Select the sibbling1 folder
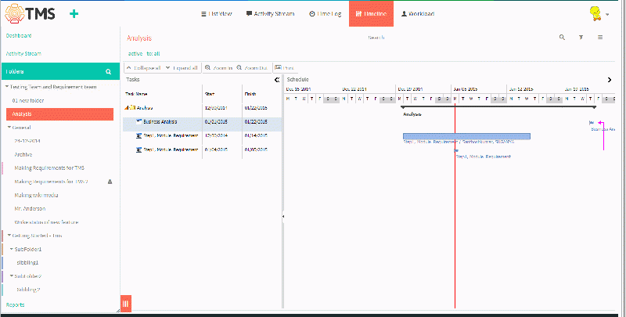Image resolution: width=626 pixels, height=317 pixels. click(27, 263)
